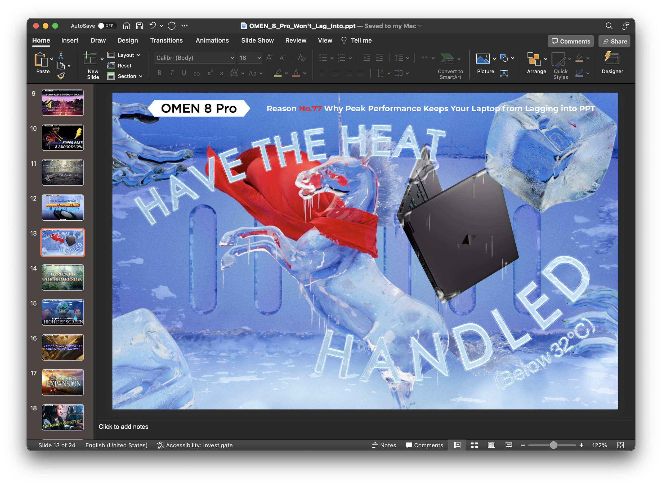
Task: Decrease the list indent level
Action: (367, 58)
